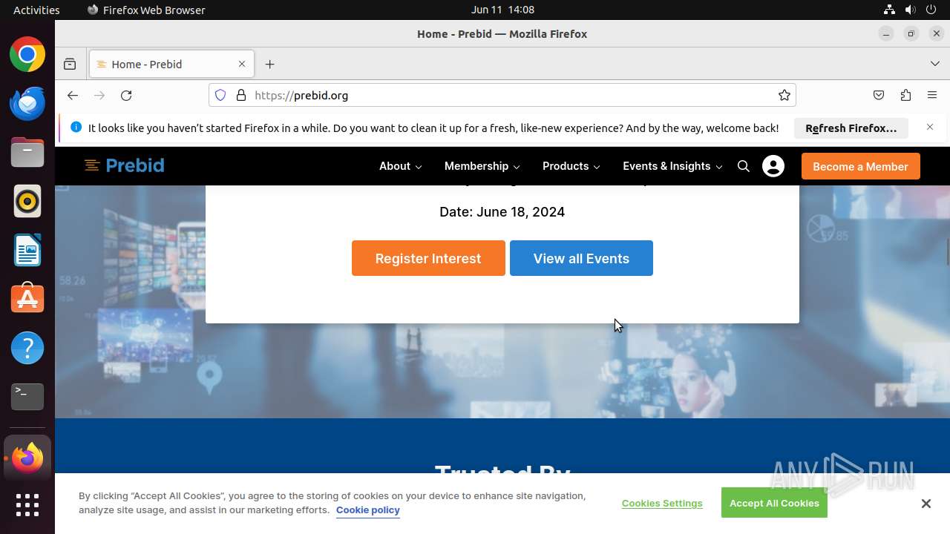
Task: Open tracking protection shield icon
Action: point(220,96)
